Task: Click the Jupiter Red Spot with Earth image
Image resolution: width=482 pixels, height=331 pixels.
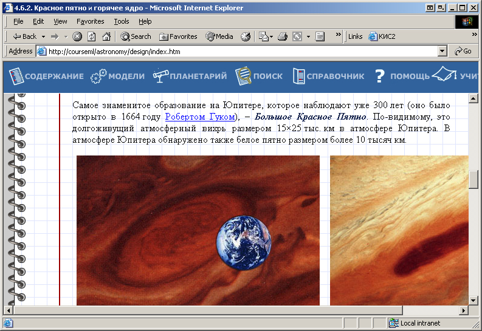Action: (x=198, y=231)
